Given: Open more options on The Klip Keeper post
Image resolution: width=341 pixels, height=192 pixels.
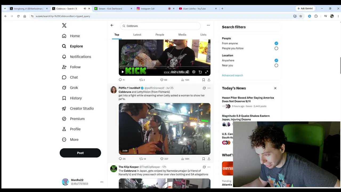Looking at the screenshot, I should [209, 167].
